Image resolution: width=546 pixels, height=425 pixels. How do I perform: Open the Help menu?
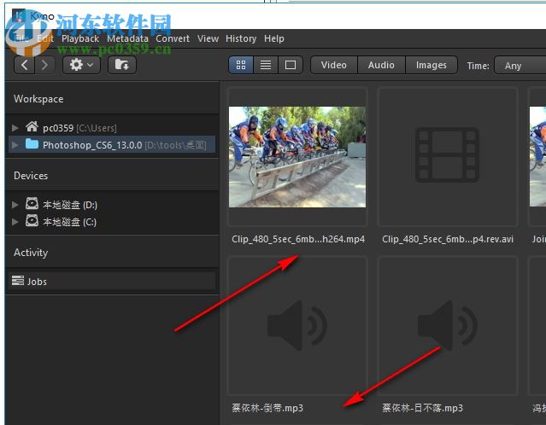point(274,38)
